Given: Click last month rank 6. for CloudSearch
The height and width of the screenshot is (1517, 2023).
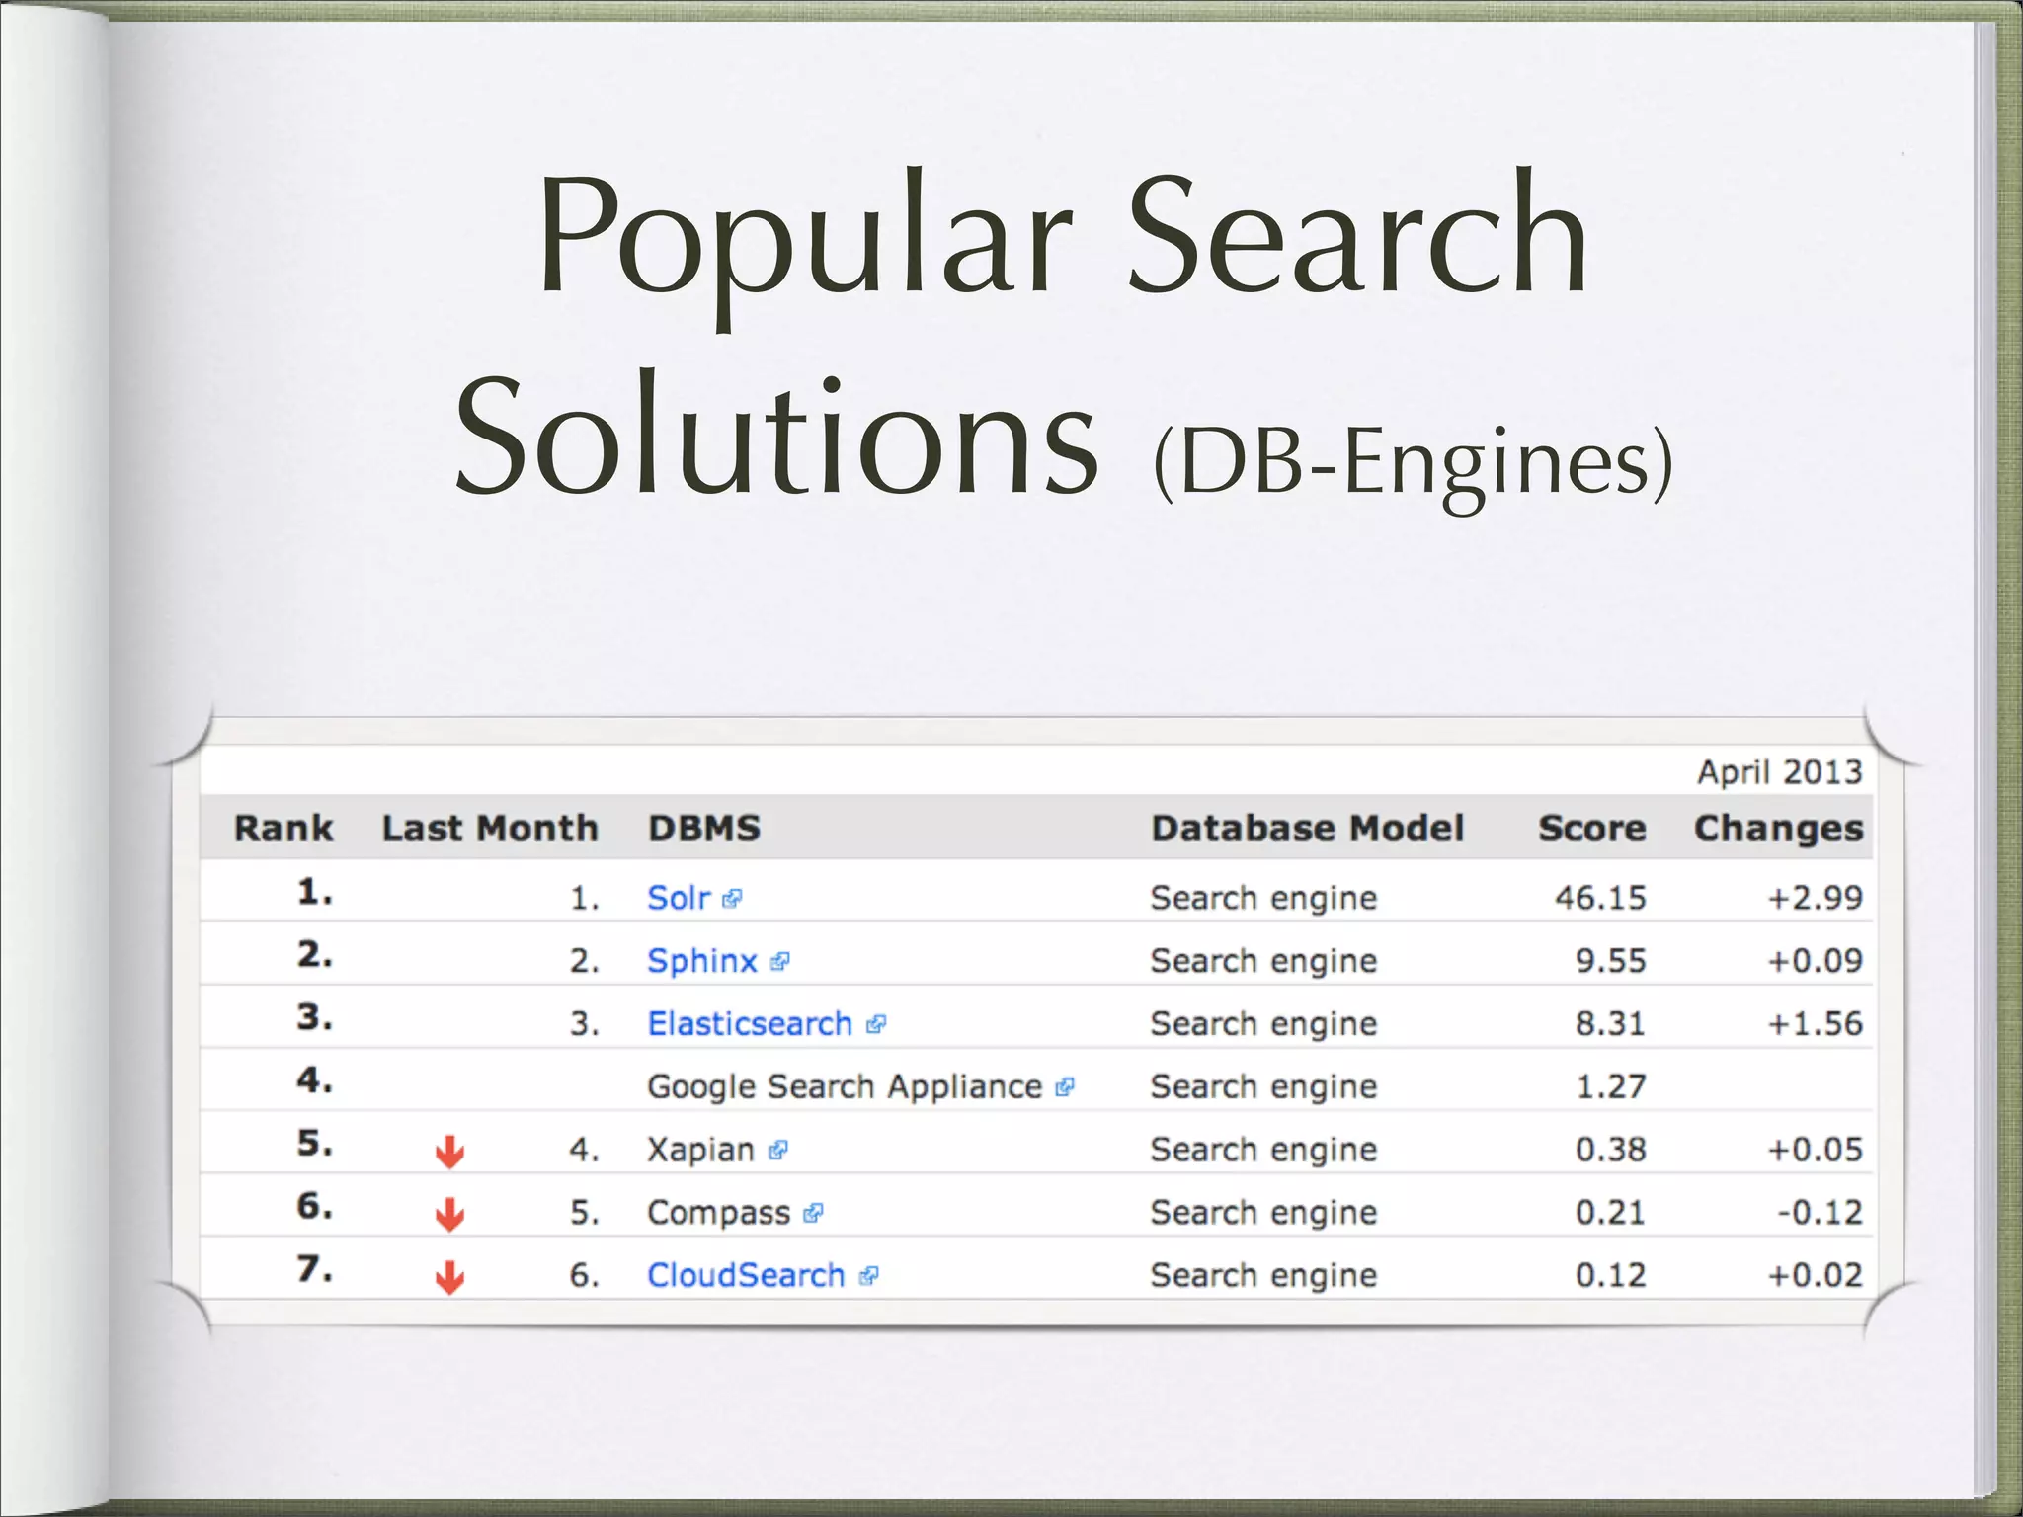Looking at the screenshot, I should pos(585,1276).
